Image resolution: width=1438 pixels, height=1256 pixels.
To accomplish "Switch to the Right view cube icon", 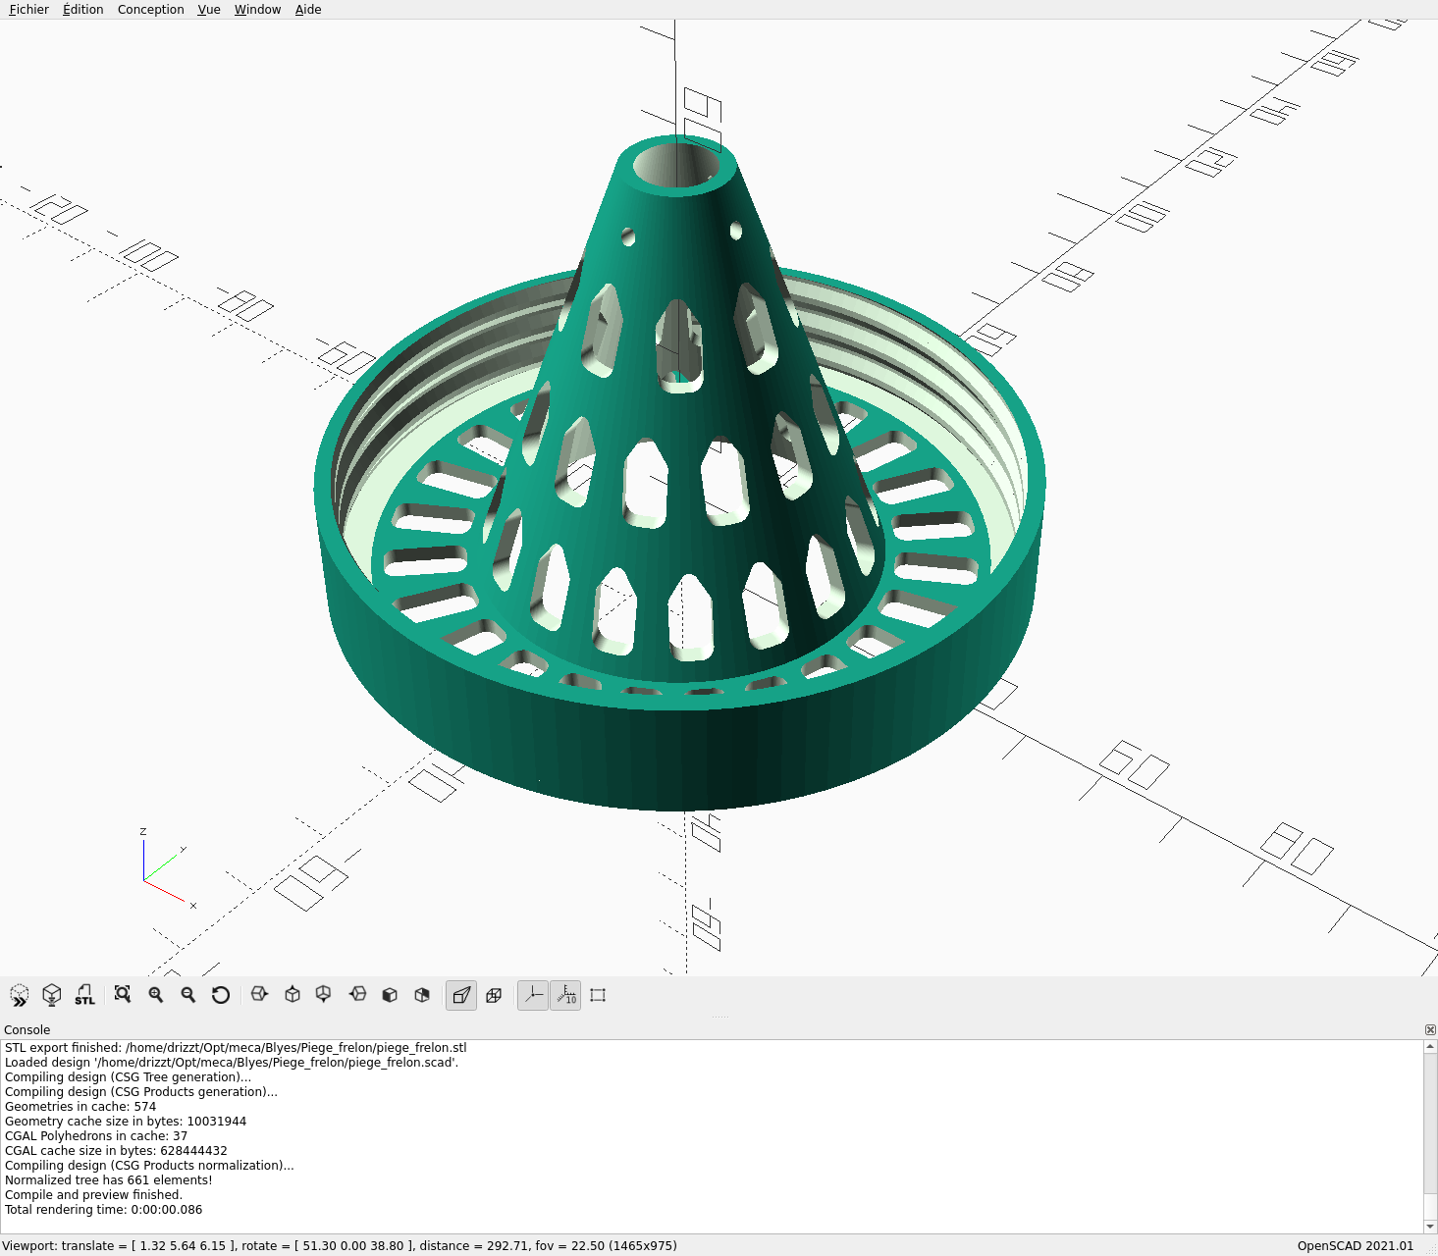I will pos(259,995).
